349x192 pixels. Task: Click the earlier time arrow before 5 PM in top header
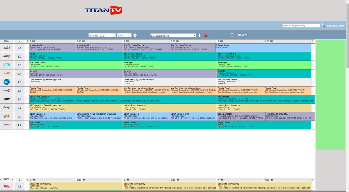(27, 41)
